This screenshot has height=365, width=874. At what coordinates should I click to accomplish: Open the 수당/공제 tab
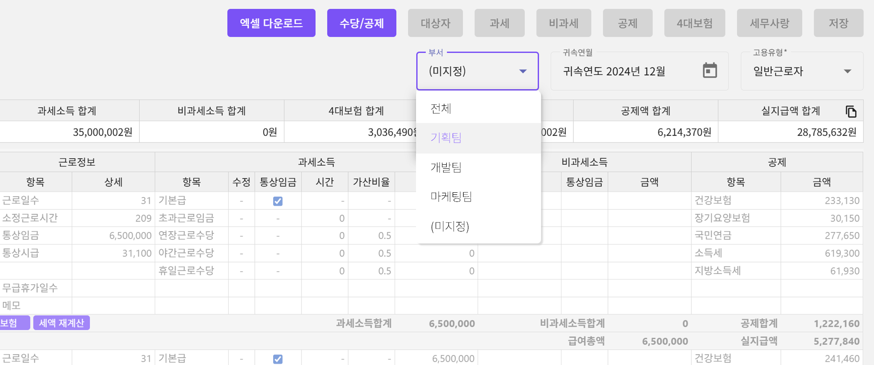click(361, 23)
